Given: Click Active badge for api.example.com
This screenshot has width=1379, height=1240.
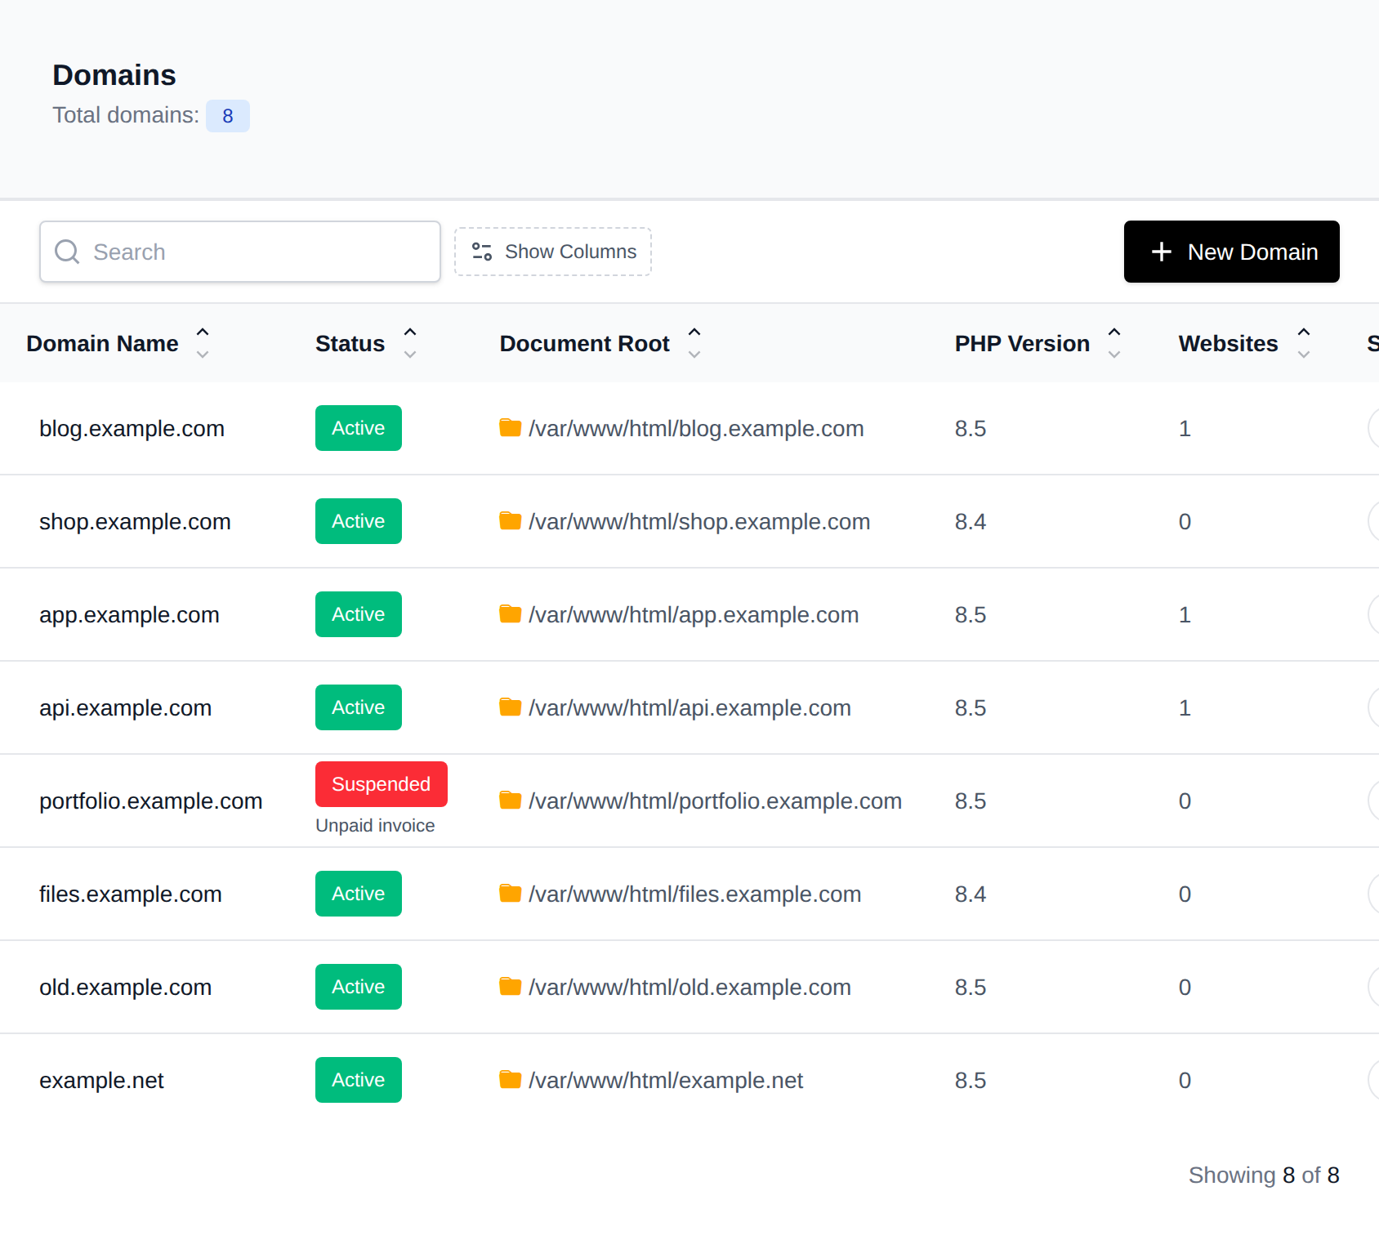Looking at the screenshot, I should [x=359, y=707].
